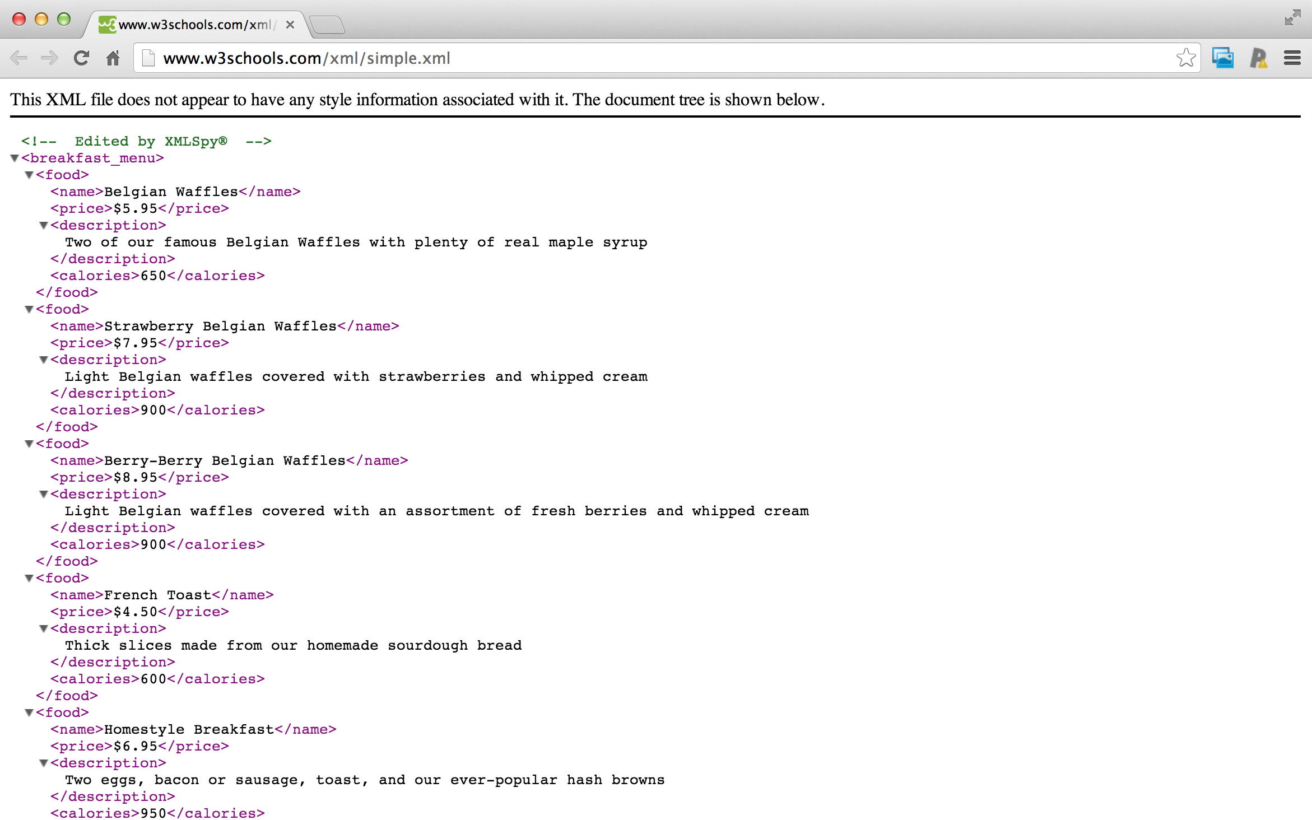Click the 'Belgian Waffles' name line
Screen dimensions: 1312x820
click(x=175, y=192)
